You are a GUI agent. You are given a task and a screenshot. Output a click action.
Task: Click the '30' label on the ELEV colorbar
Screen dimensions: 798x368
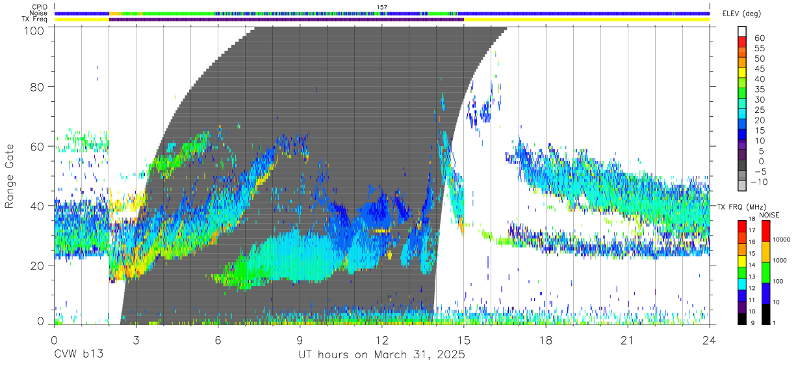(759, 99)
